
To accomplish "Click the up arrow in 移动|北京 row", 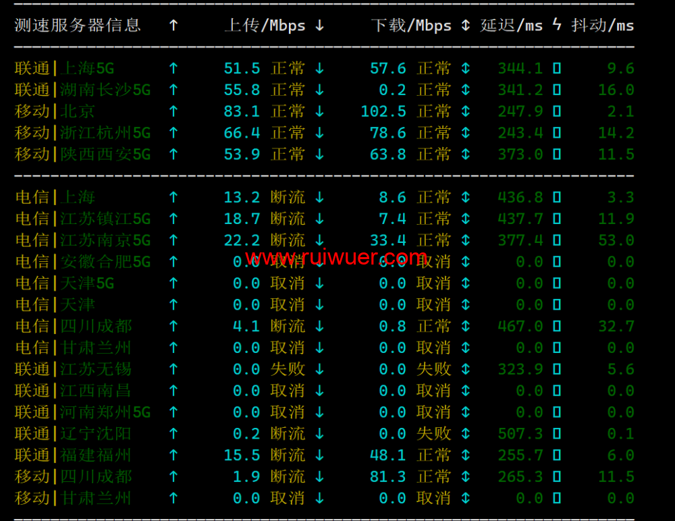I will 173,111.
